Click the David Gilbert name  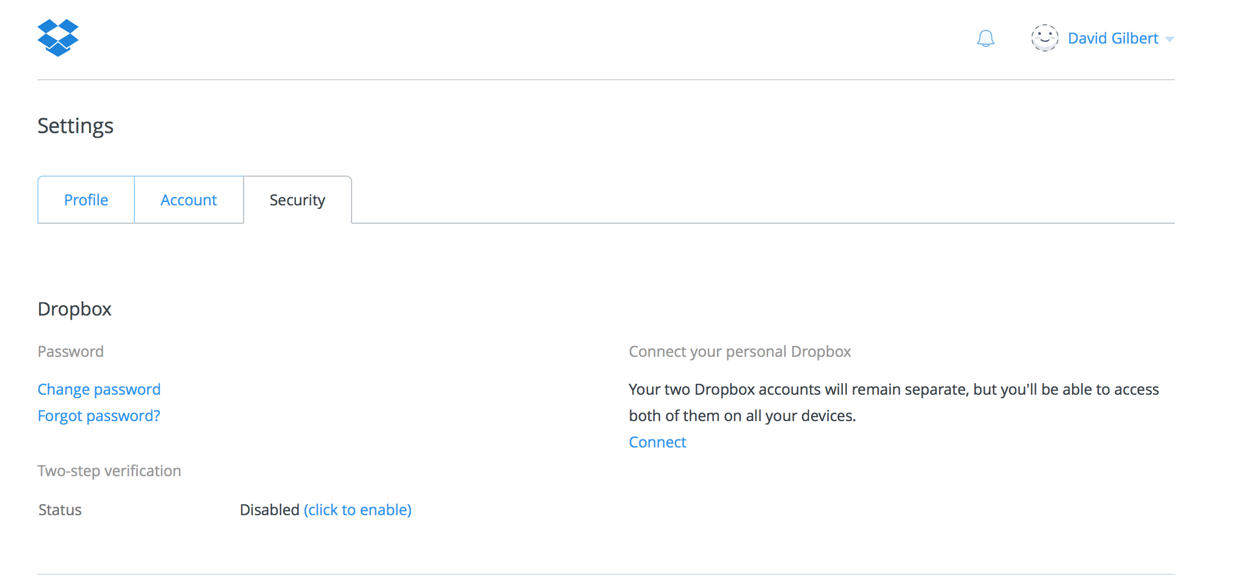point(1113,38)
